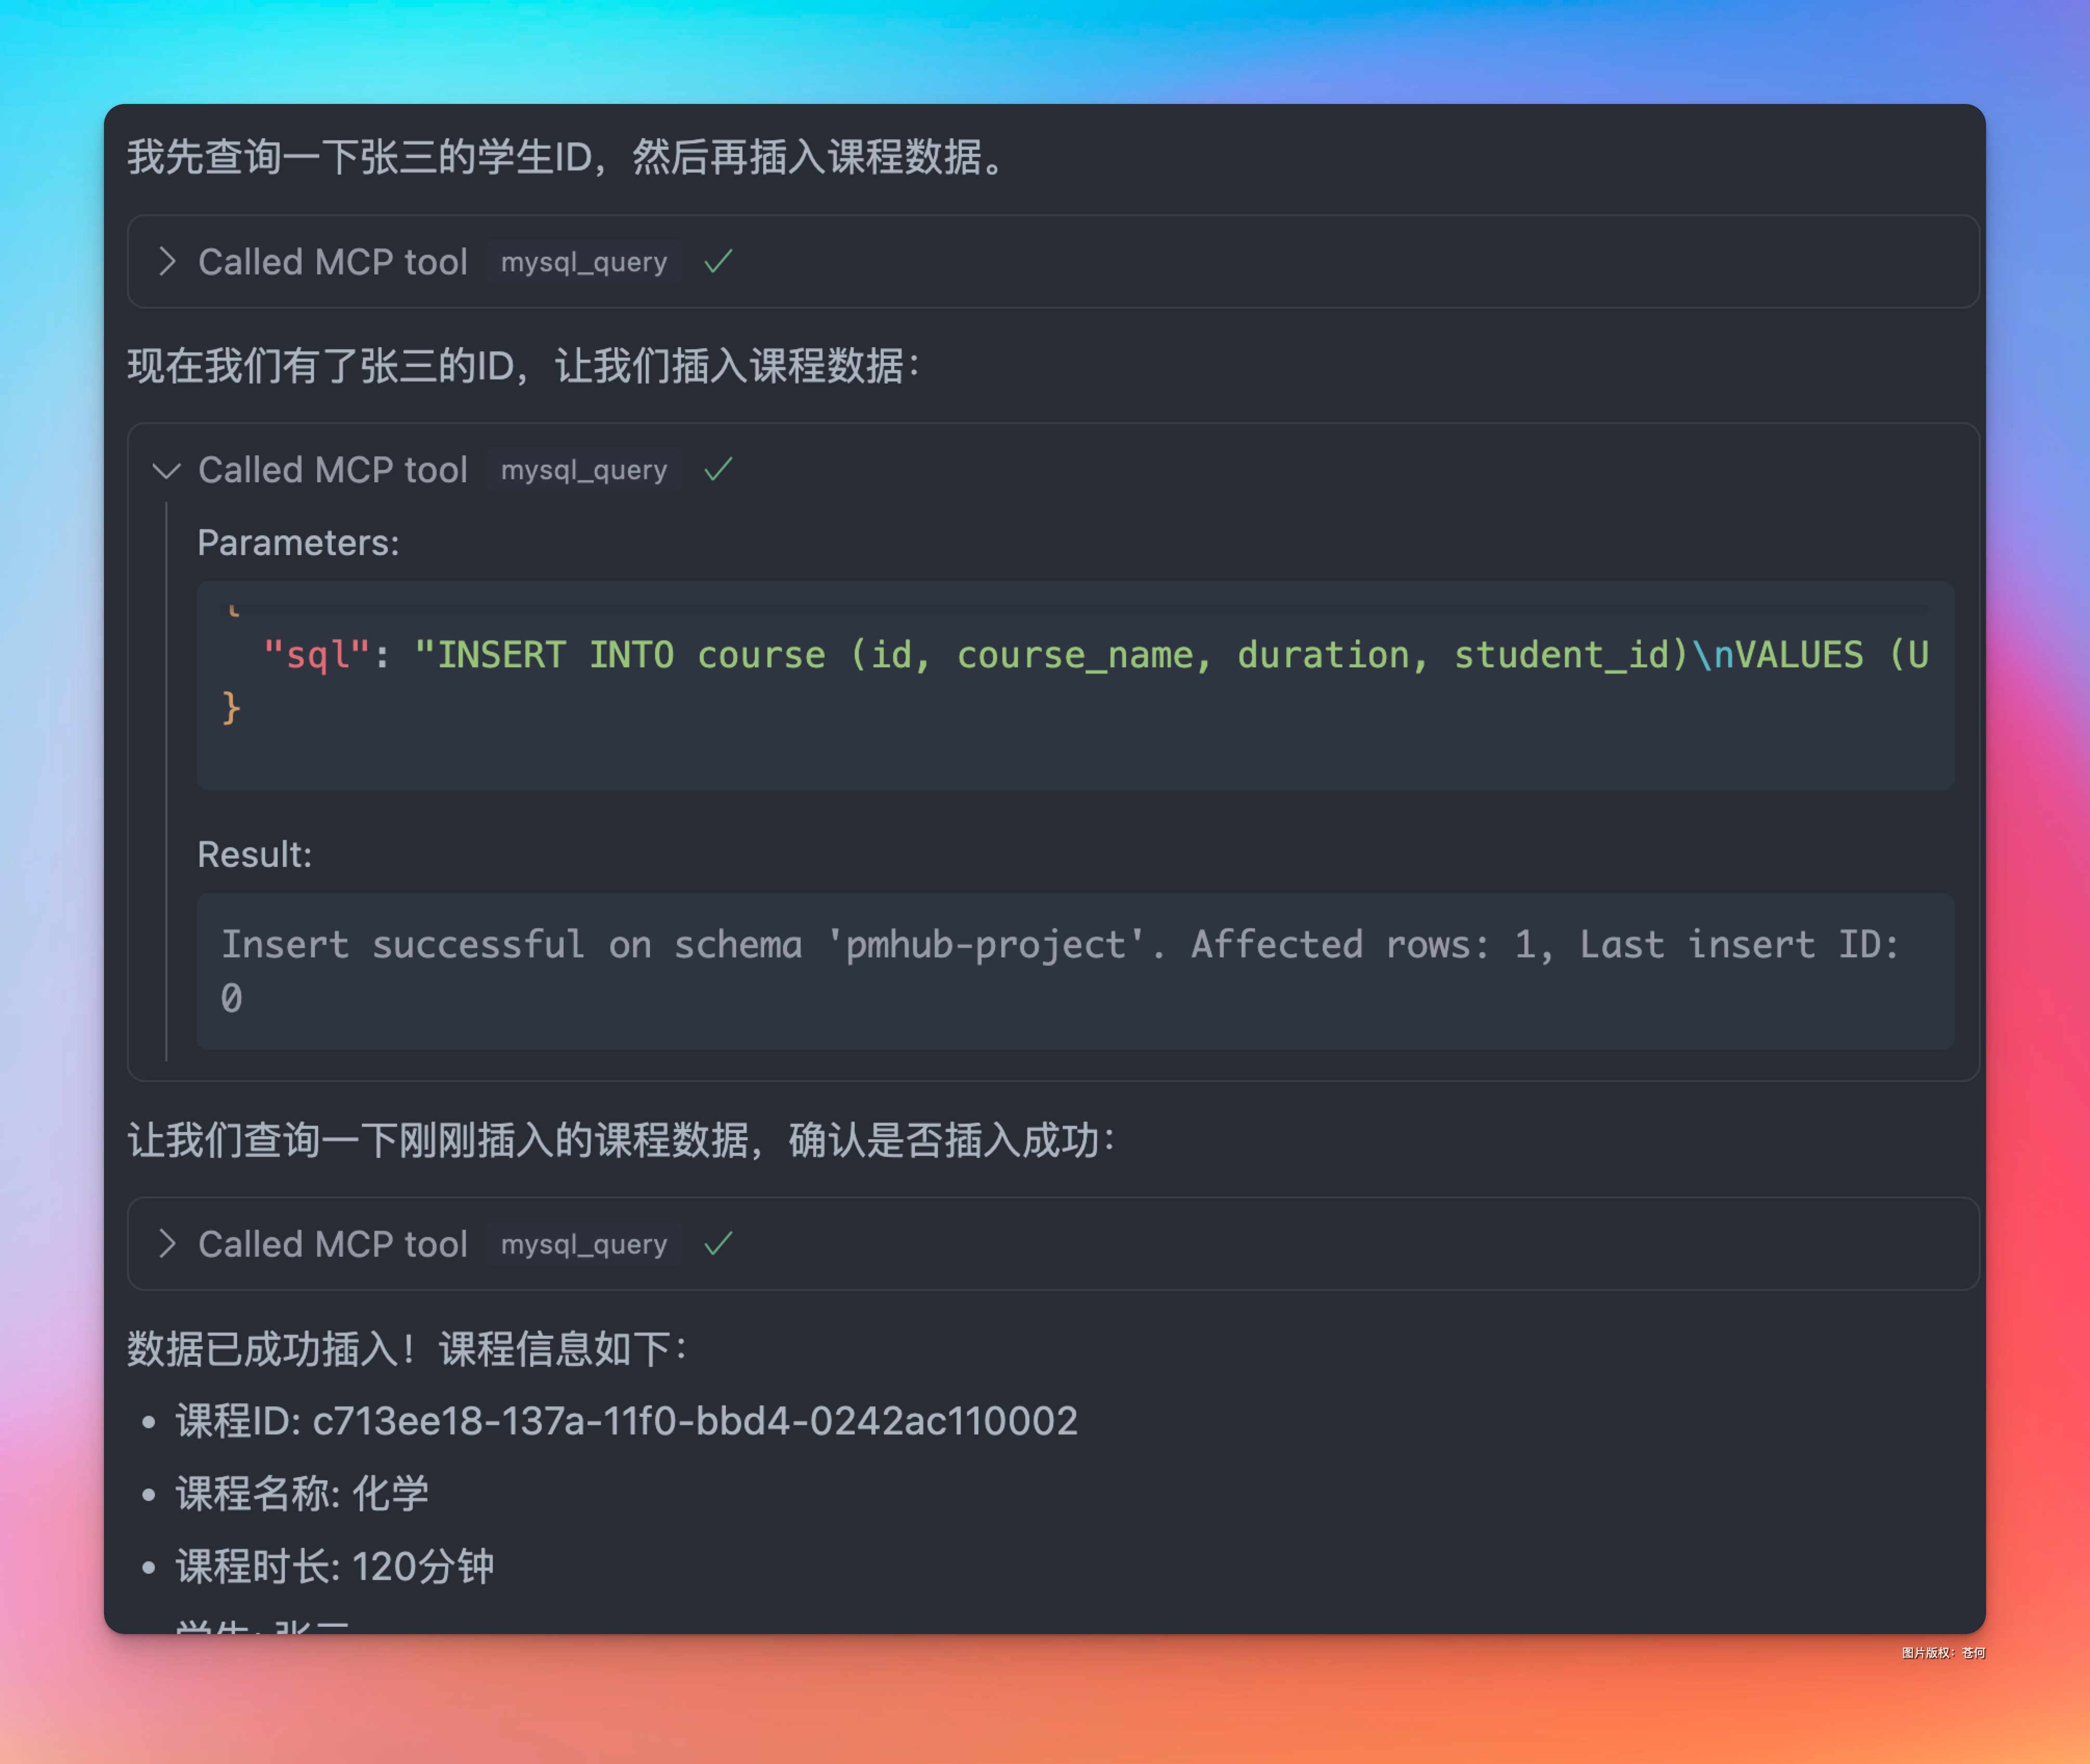Click the Result section label
Viewport: 2090px width, 1764px height.
pyautogui.click(x=255, y=854)
